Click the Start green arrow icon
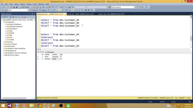This screenshot has width=193, height=108. 73,7
